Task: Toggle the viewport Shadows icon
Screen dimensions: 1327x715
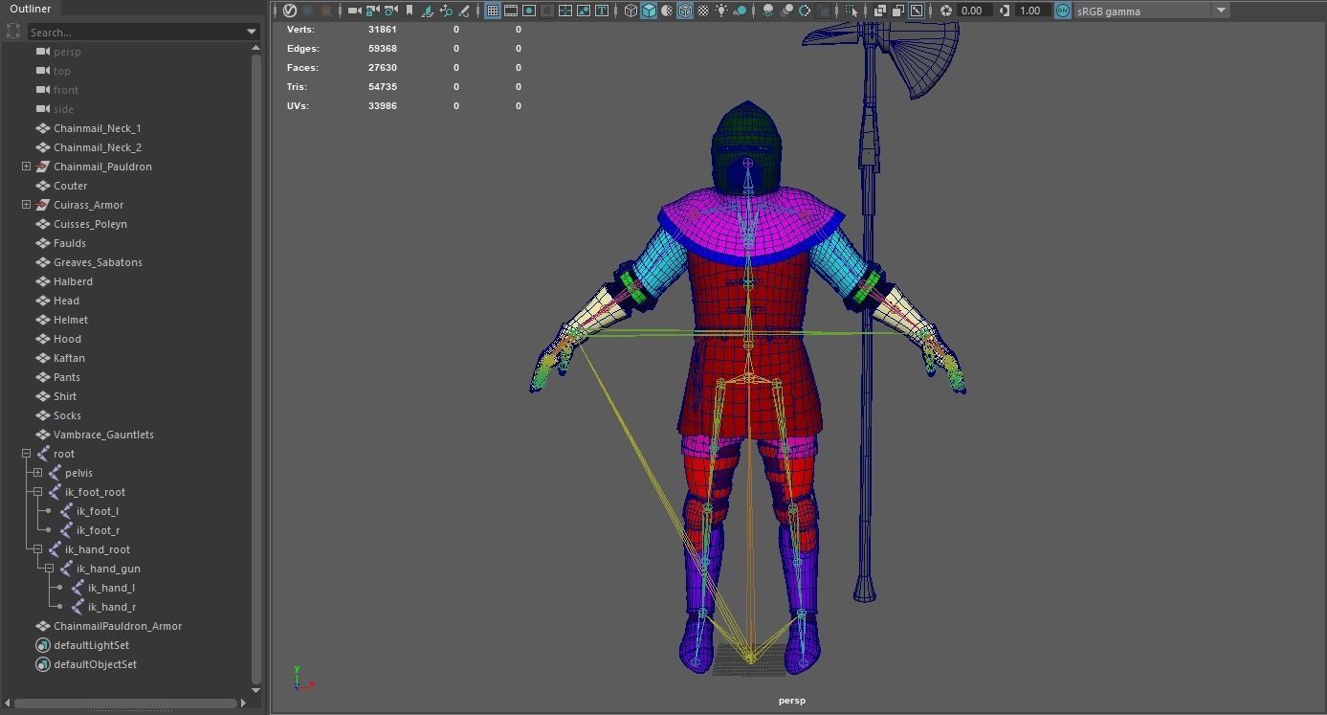Action: (x=741, y=11)
